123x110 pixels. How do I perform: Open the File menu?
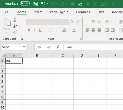point(6,12)
